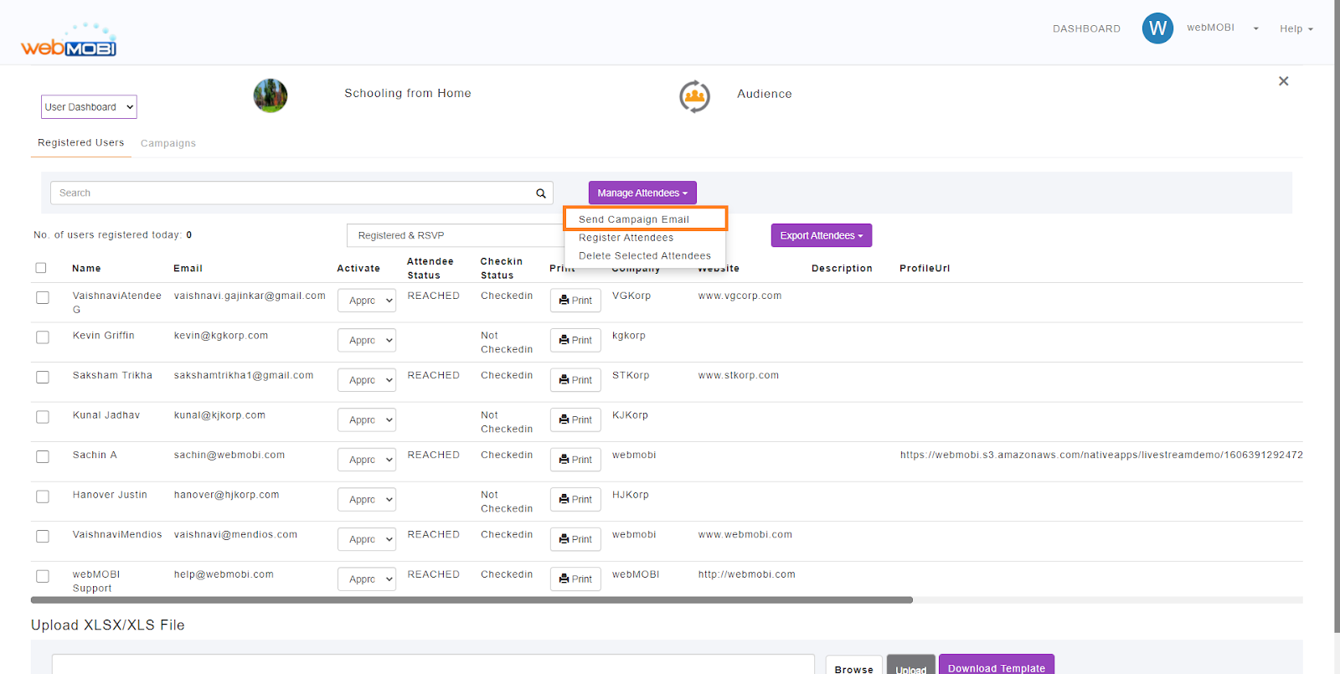Open Activate dropdown for Sachin A
The height and width of the screenshot is (674, 1340).
pyautogui.click(x=367, y=460)
